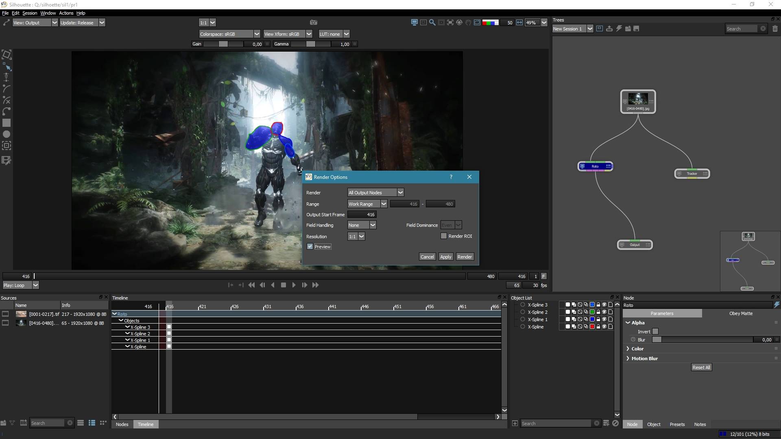781x439 pixels.
Task: Expand the Motion Blur section
Action: click(x=644, y=359)
